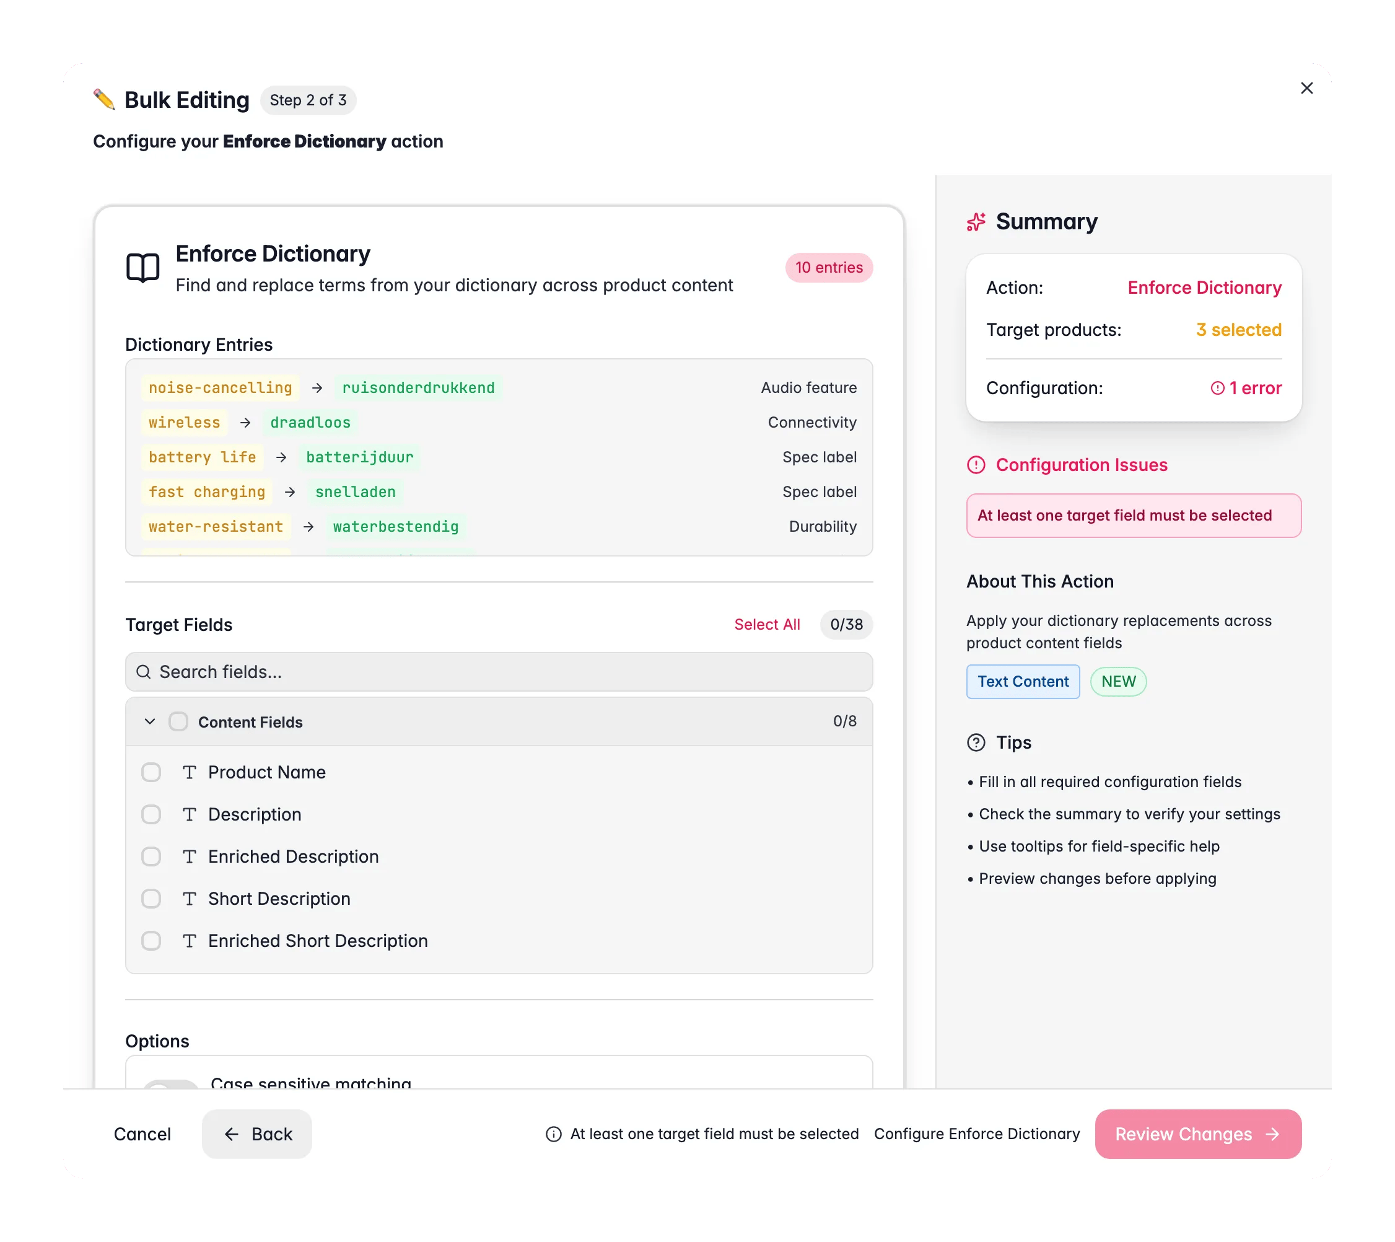Click the text type icon for Short Description
The width and height of the screenshot is (1395, 1242).
[189, 899]
